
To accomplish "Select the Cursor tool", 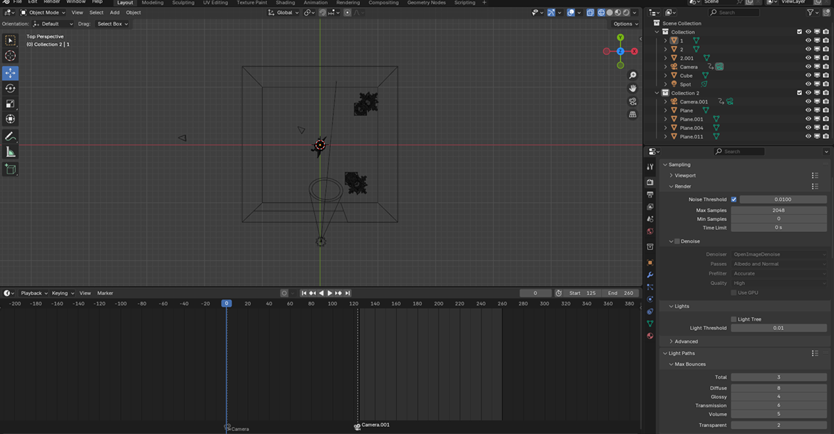I will [10, 56].
